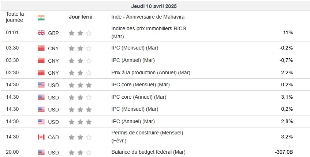
Task: Click importance stars for IPC core (Annuel)
Action: coord(80,97)
